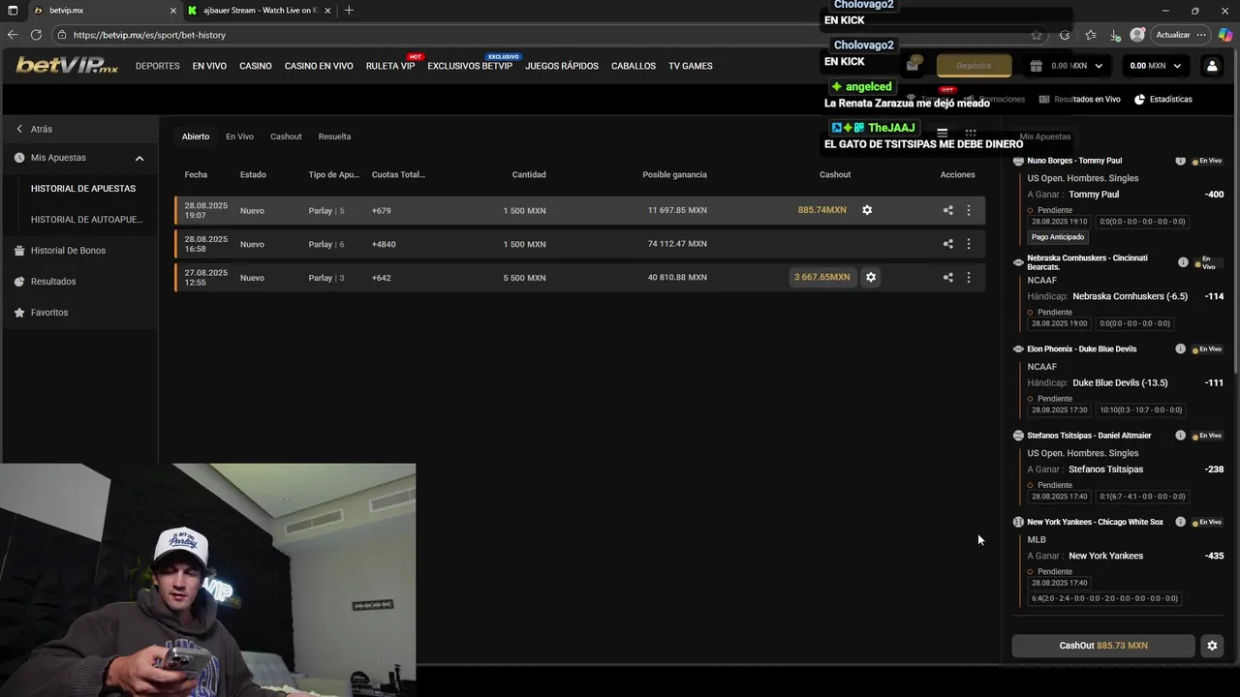Open a new browser tab with plus
1240x697 pixels.
(x=349, y=11)
